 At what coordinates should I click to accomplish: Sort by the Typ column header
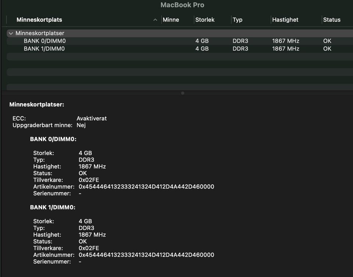238,20
